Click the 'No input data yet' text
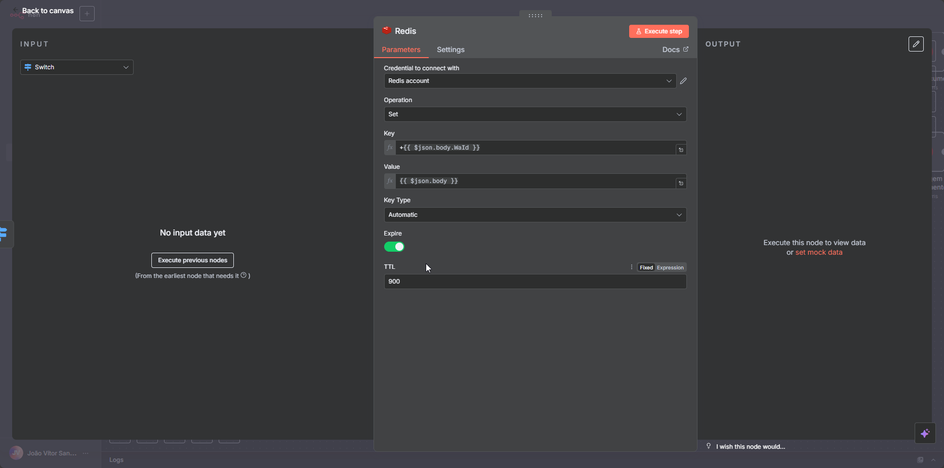The height and width of the screenshot is (468, 944). [x=193, y=232]
